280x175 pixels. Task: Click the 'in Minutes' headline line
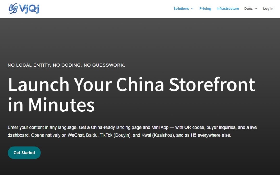51,105
